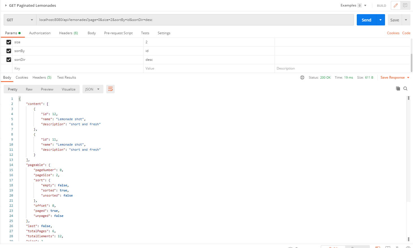413x248 pixels.
Task: Click the request URL input field
Action: tap(195, 20)
